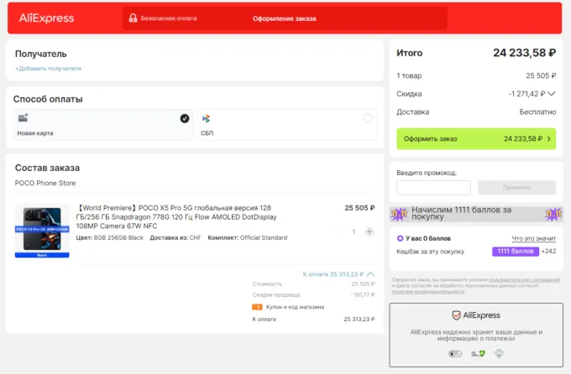
Task: Click the AliExpress logo in the header
Action: click(x=46, y=18)
